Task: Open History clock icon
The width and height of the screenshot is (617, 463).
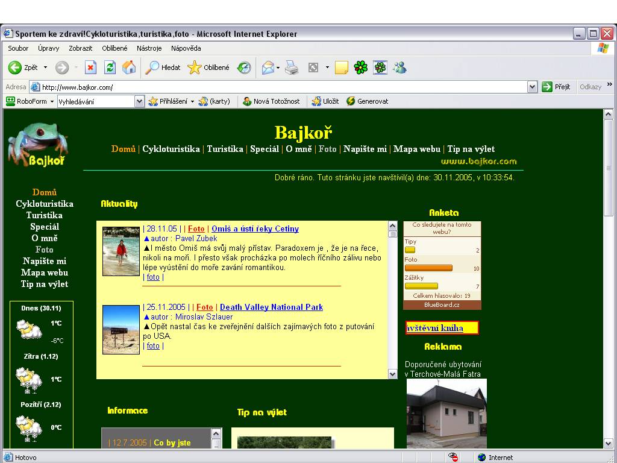Action: coord(244,68)
